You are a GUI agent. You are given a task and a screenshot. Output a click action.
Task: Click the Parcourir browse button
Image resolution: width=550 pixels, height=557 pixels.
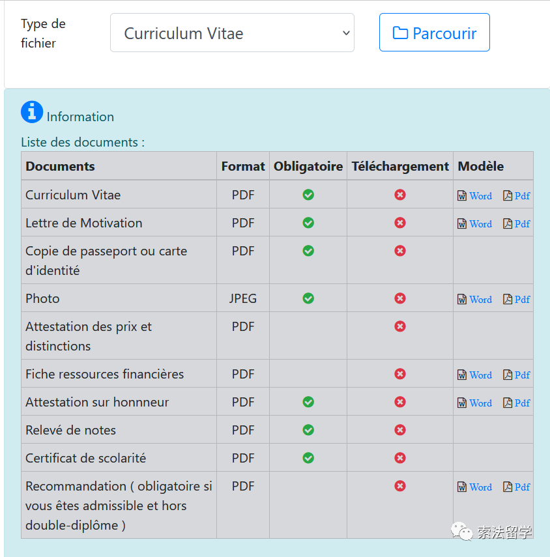click(434, 33)
